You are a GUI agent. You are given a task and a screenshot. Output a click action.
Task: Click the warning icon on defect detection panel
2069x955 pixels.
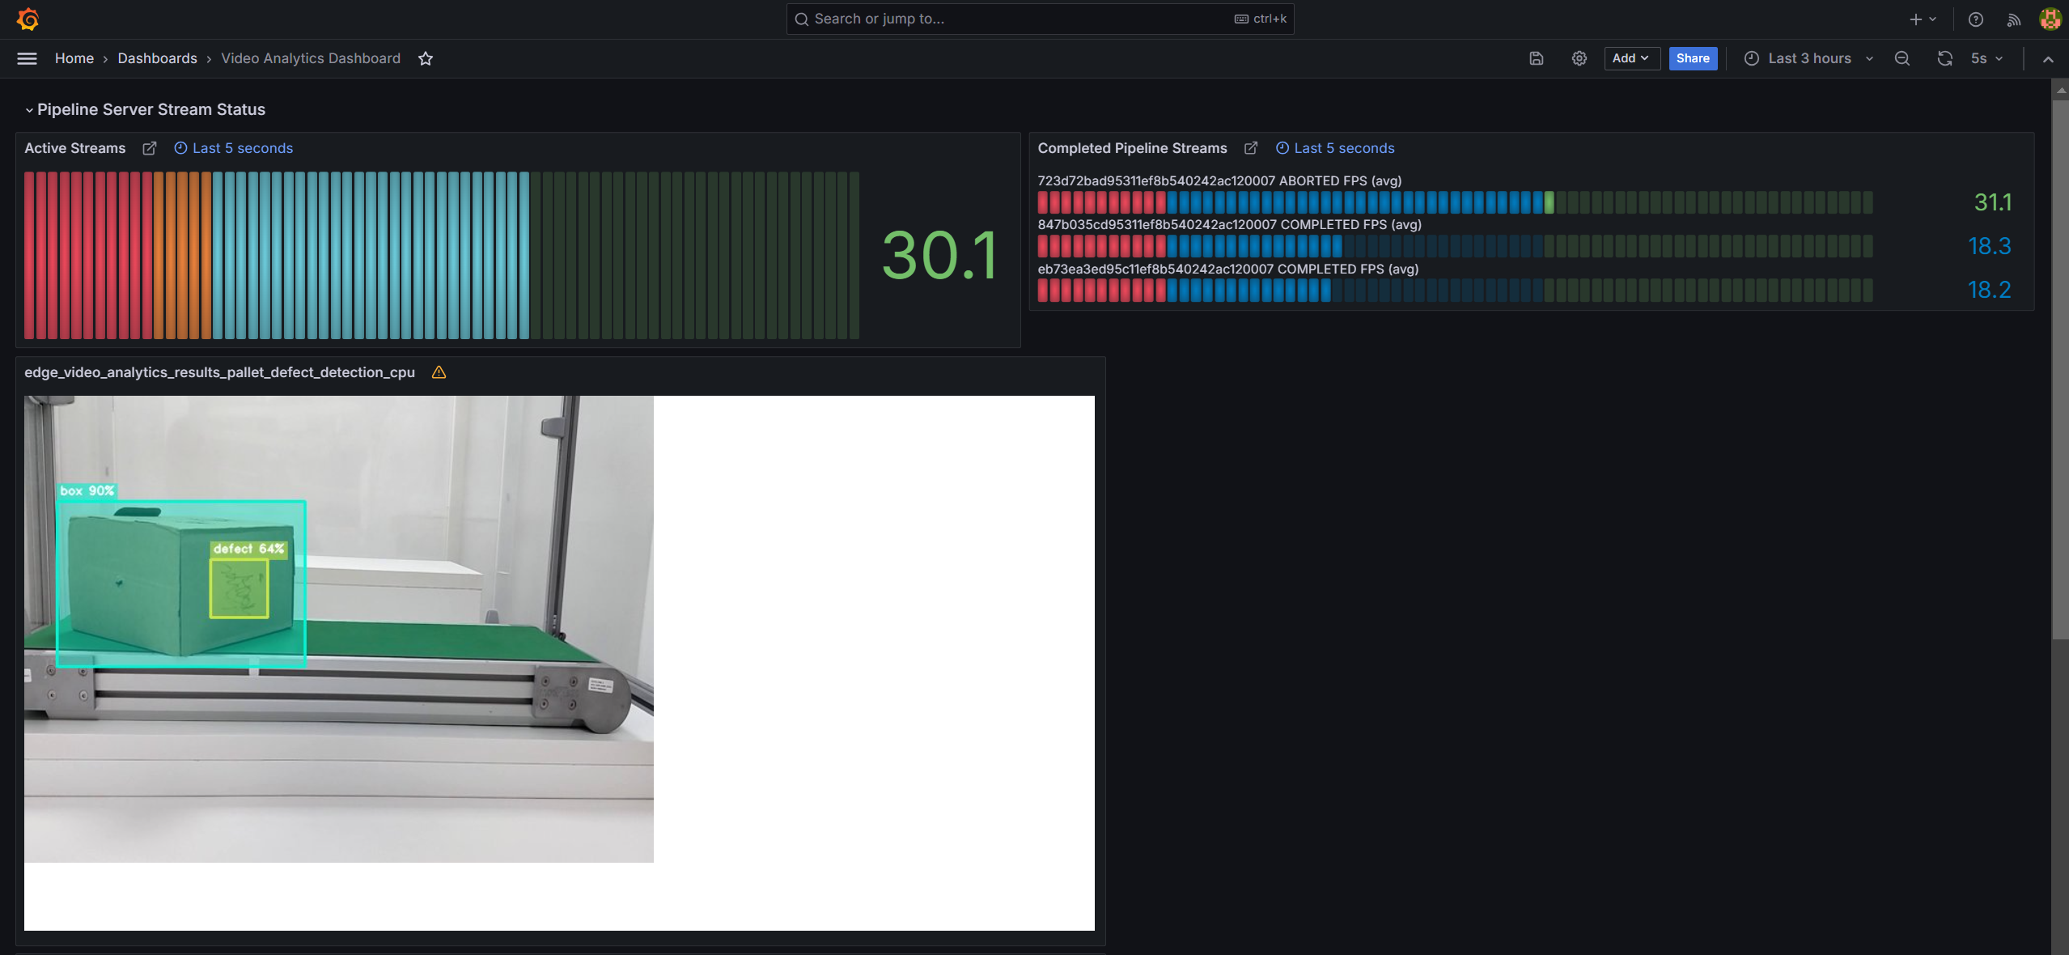point(439,372)
